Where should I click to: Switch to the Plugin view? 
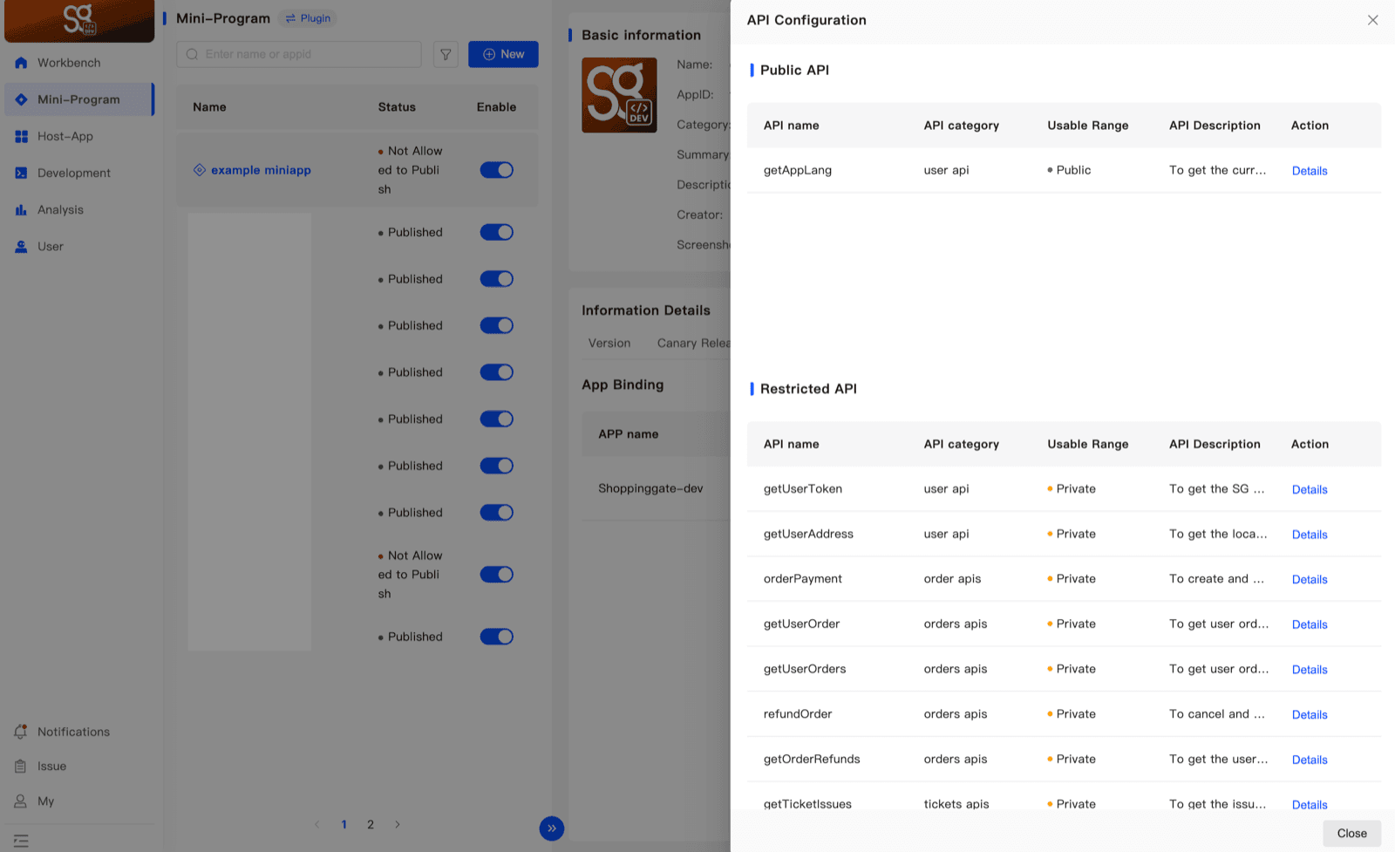pos(308,18)
